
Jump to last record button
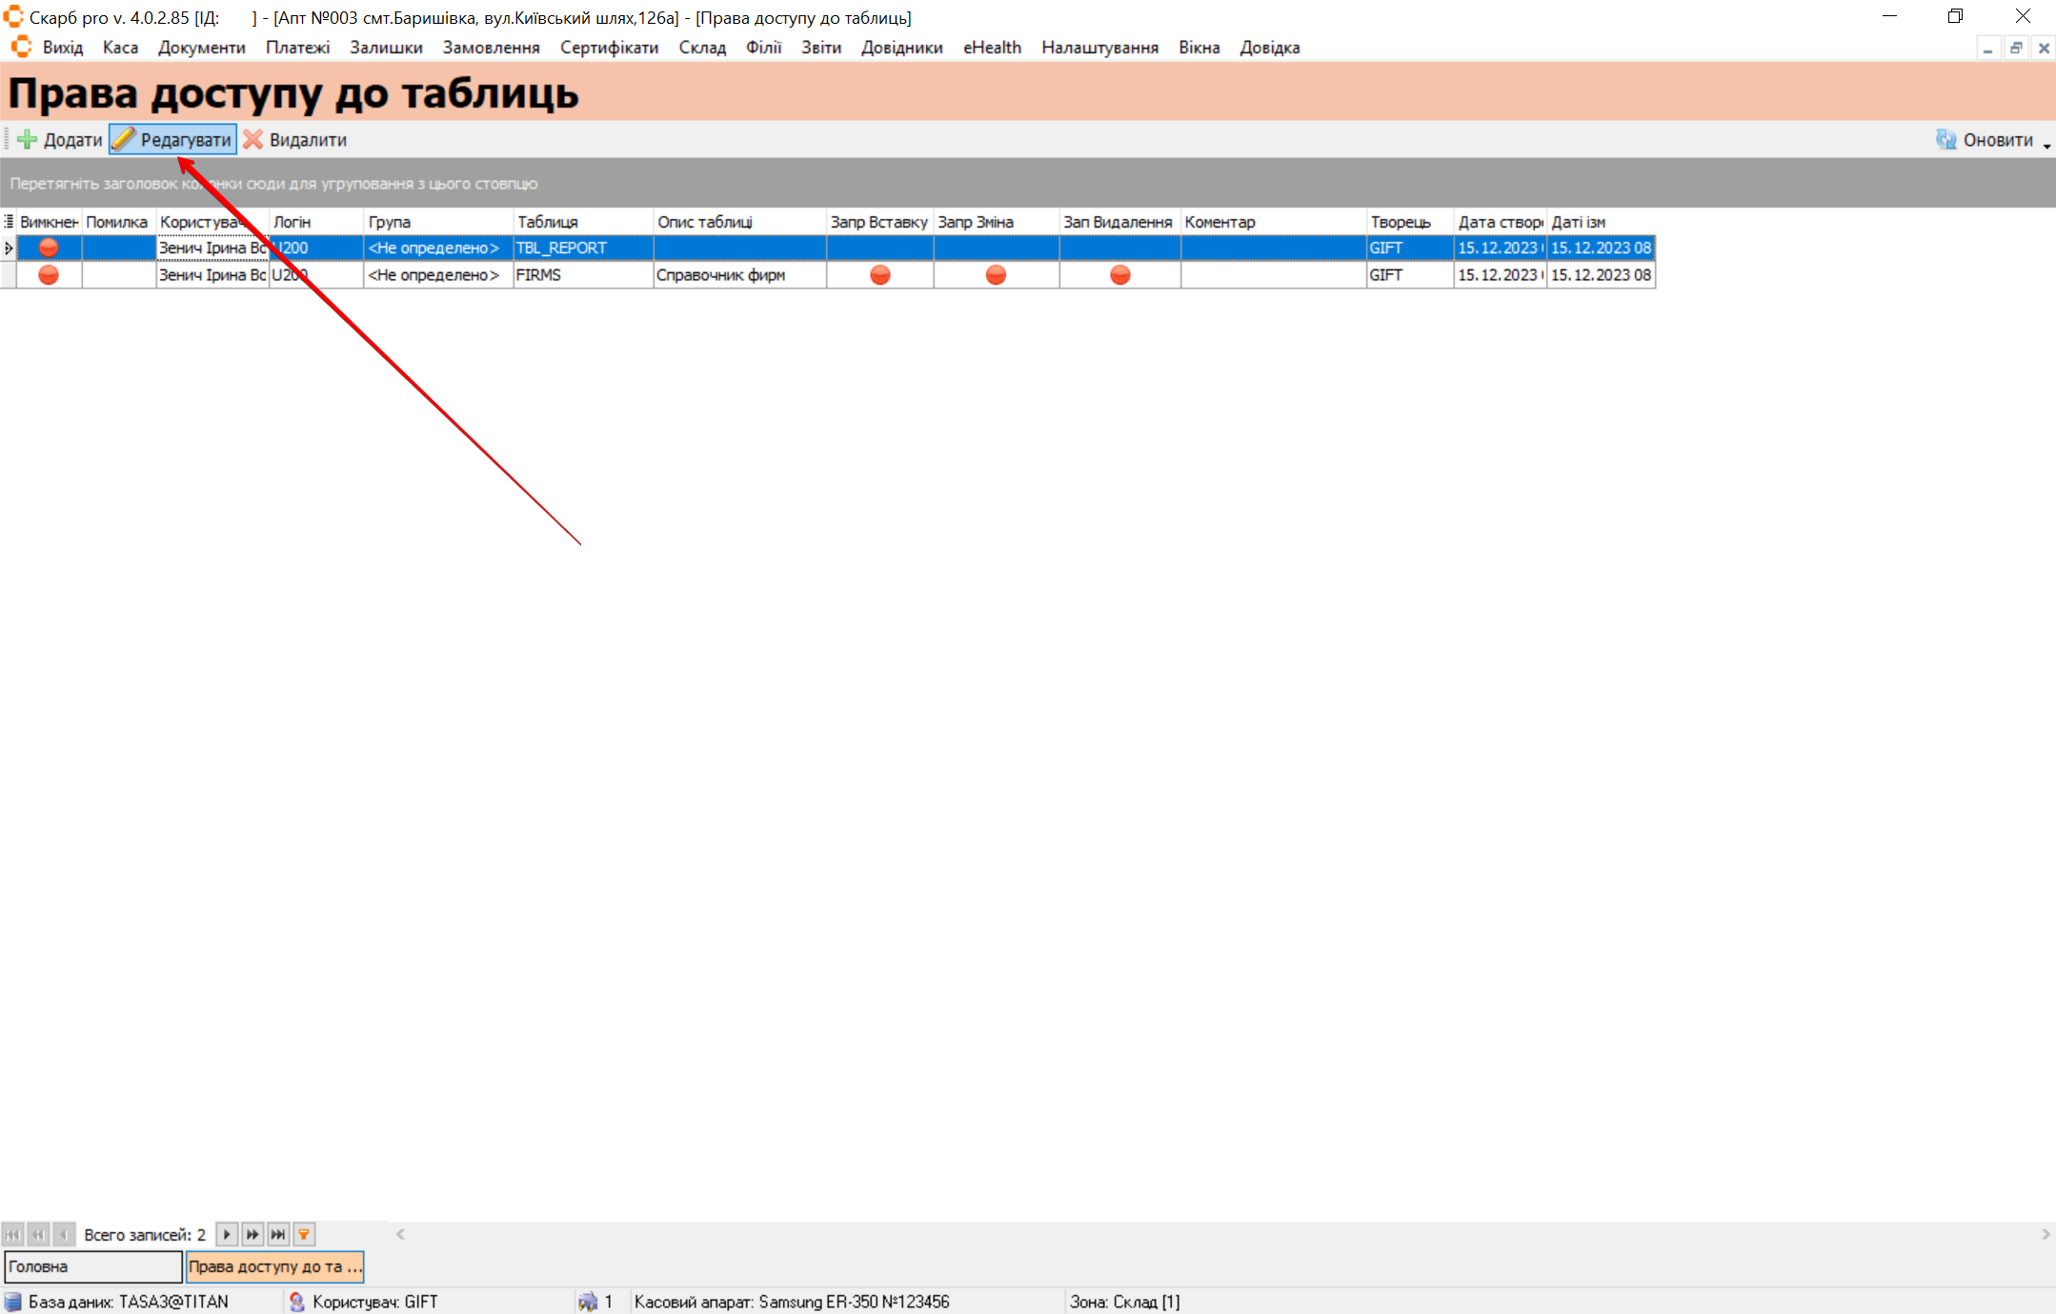[278, 1234]
